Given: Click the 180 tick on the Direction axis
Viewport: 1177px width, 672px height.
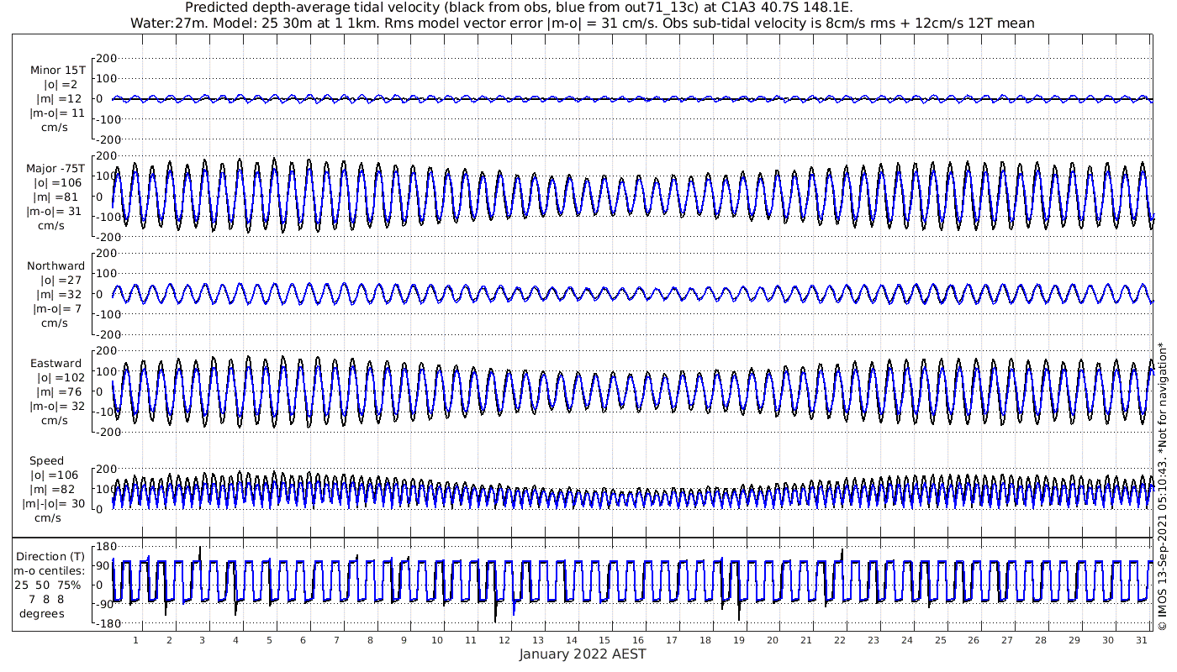Looking at the screenshot, I should point(107,547).
